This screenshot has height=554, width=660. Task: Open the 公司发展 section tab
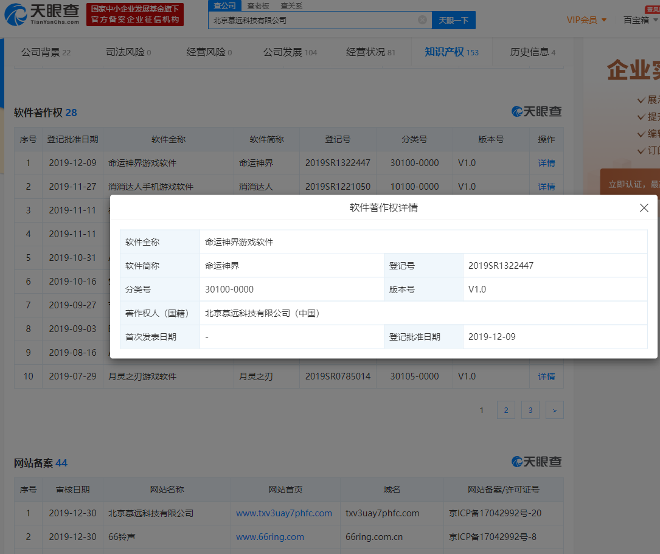pos(290,52)
